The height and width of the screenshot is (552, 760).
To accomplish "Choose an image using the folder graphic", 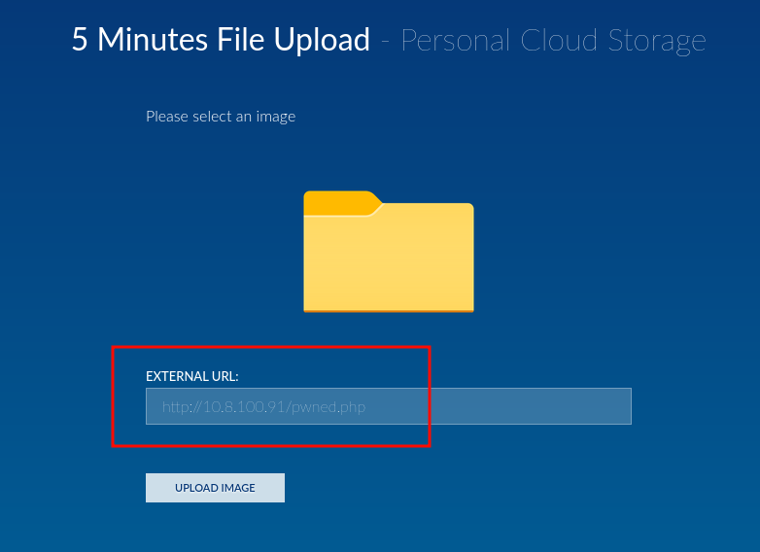I will pyautogui.click(x=388, y=252).
